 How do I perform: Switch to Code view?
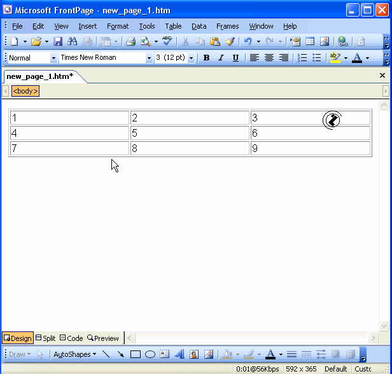pos(71,338)
